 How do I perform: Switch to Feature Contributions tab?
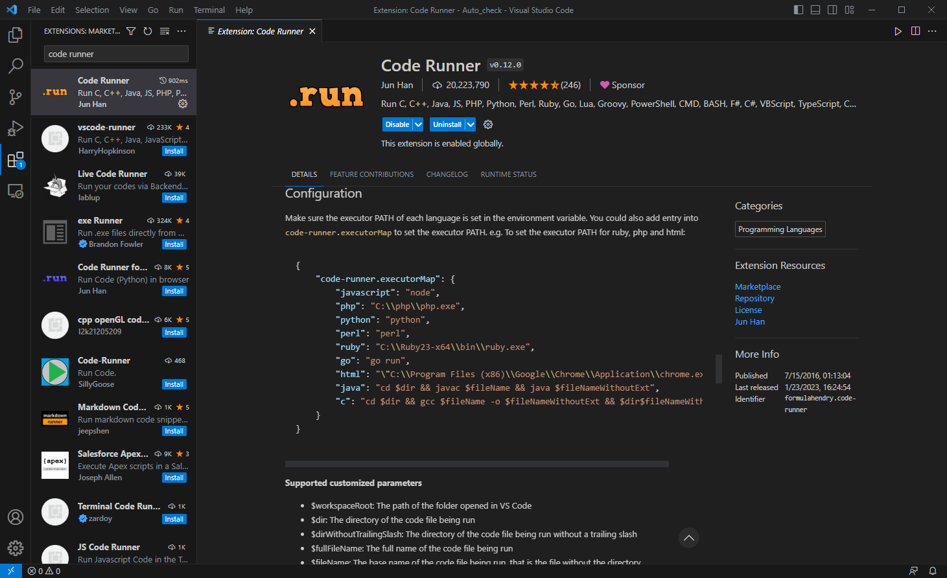(371, 174)
